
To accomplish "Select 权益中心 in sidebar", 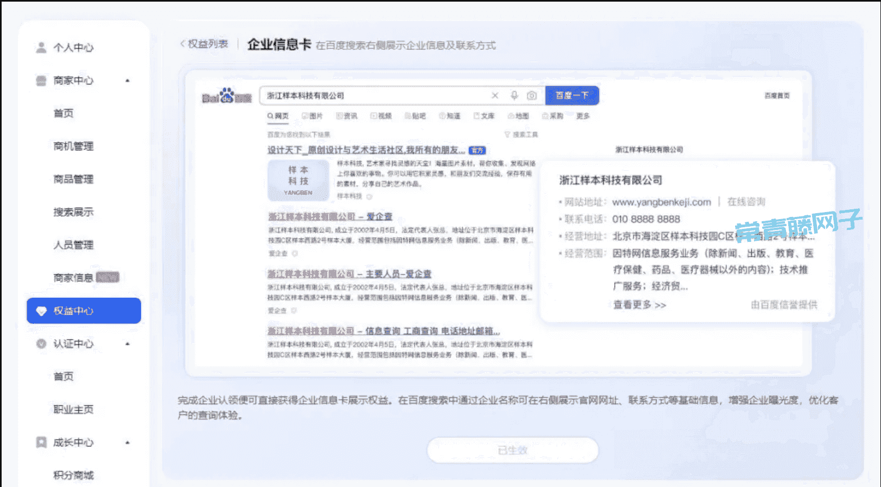I will (84, 311).
